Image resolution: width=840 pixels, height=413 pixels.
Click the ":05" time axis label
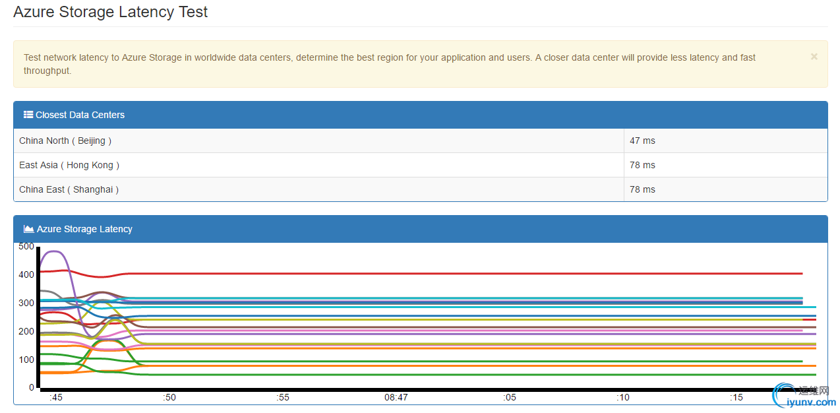pyautogui.click(x=510, y=397)
